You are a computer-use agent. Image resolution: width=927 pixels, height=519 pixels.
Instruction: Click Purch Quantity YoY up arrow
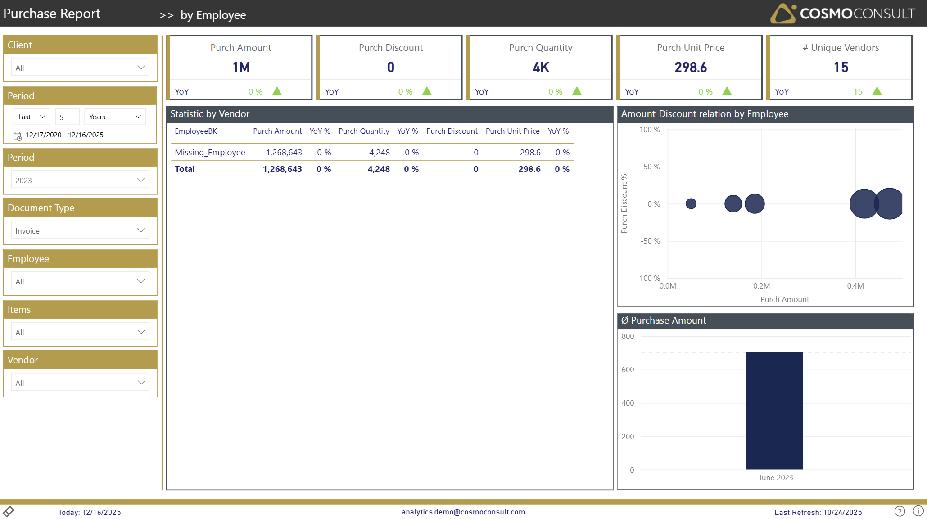pos(577,91)
